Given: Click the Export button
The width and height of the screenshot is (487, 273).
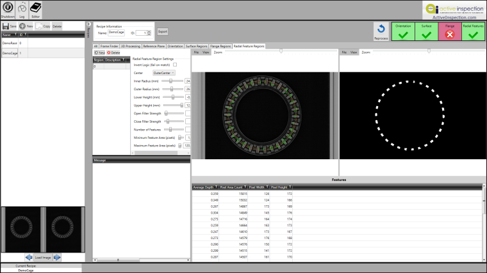Looking at the screenshot, I should coord(163,31).
